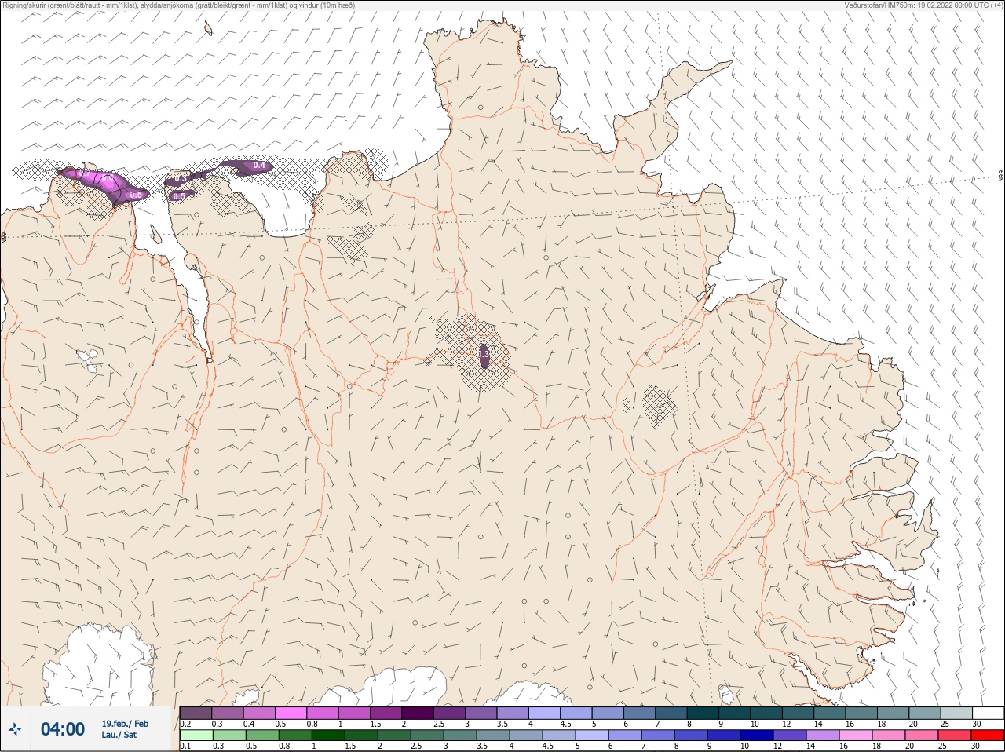Click the light pink 16 swatch, rain legend
This screenshot has height=752, width=1005.
click(857, 736)
